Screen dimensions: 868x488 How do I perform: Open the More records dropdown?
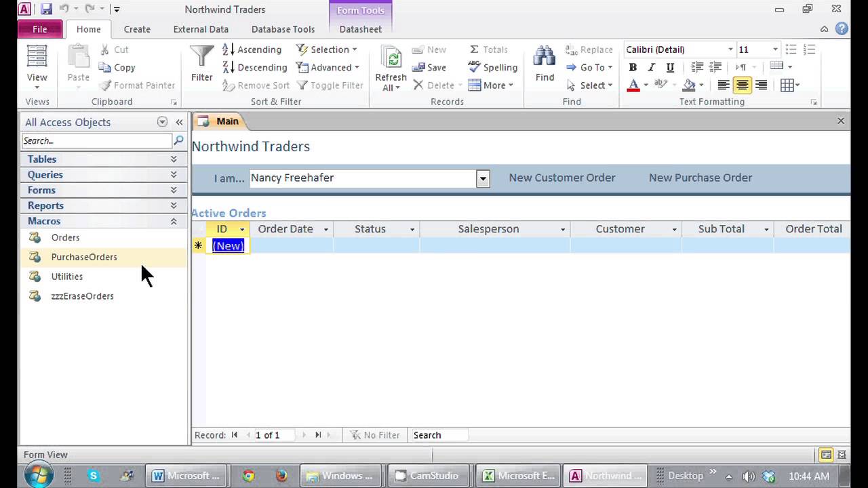490,85
